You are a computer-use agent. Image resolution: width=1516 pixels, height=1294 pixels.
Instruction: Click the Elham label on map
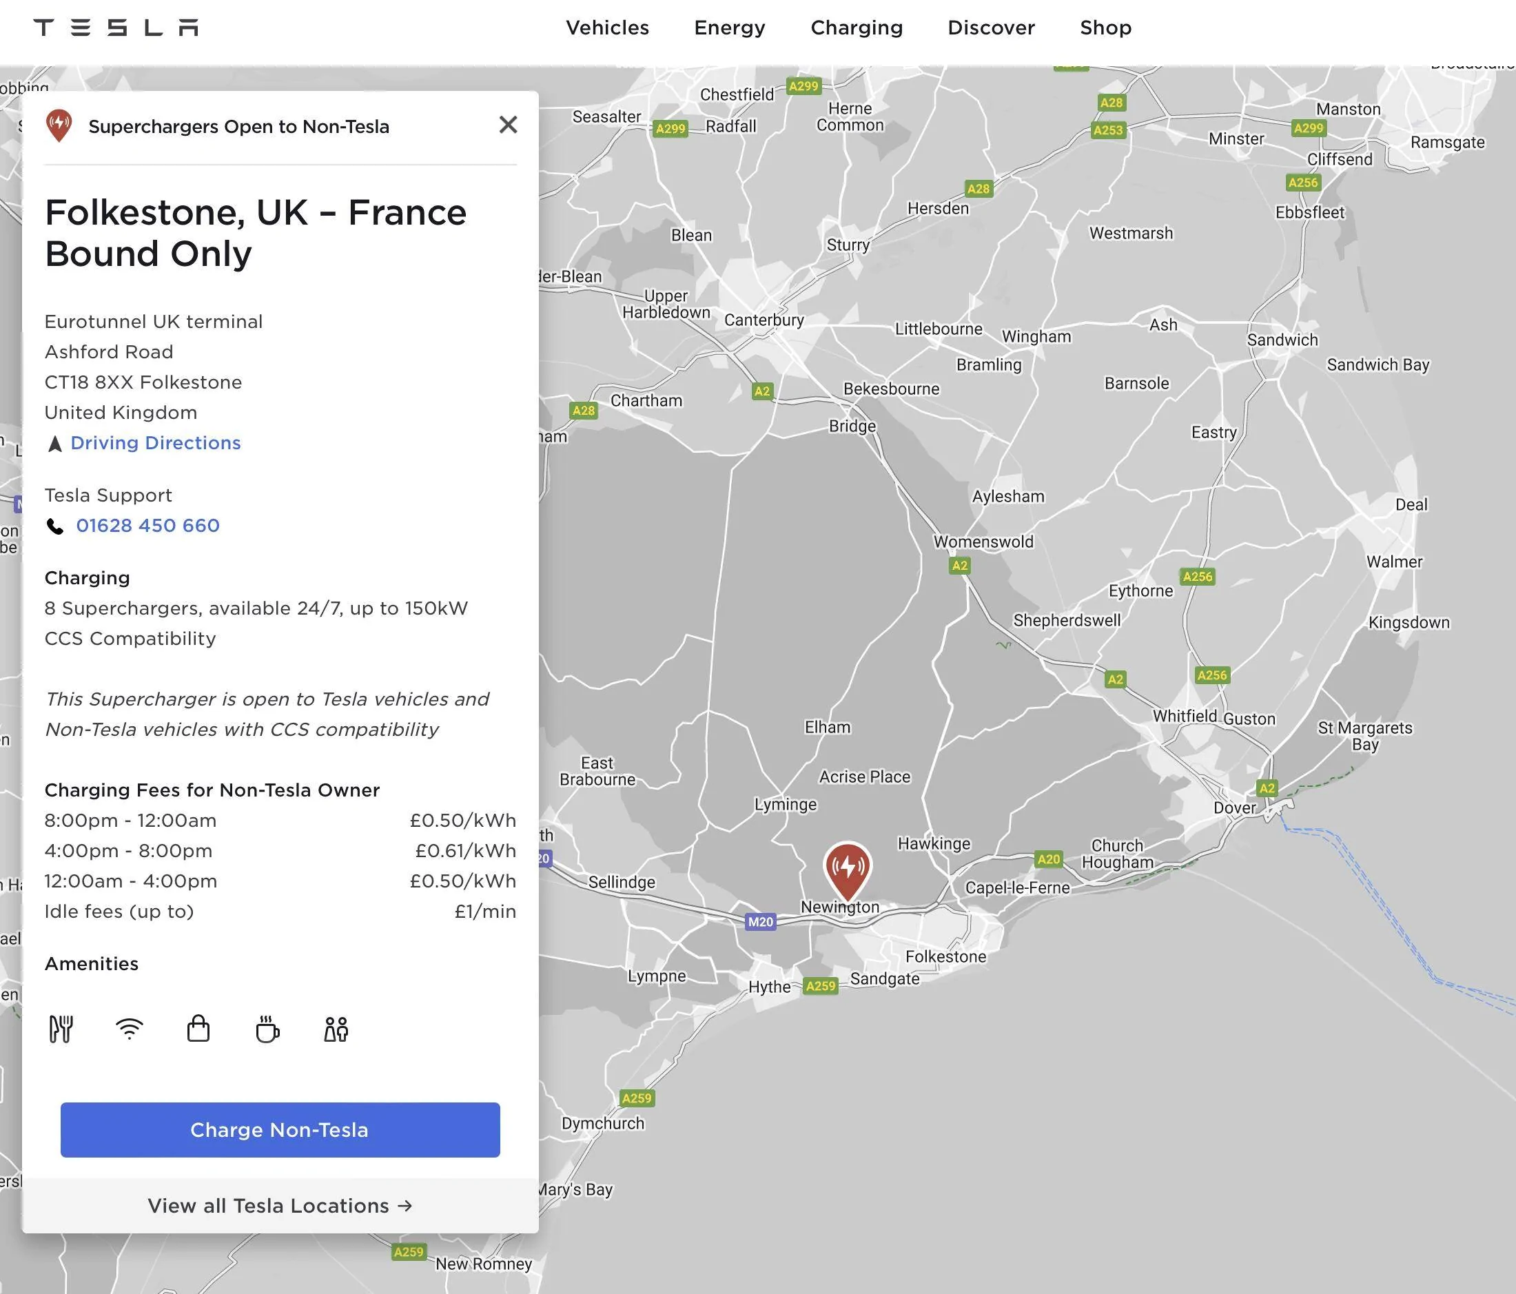(828, 727)
